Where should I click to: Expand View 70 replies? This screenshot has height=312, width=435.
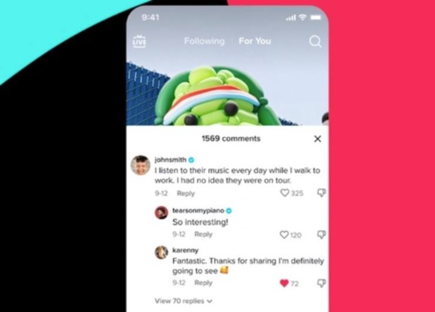pos(183,301)
